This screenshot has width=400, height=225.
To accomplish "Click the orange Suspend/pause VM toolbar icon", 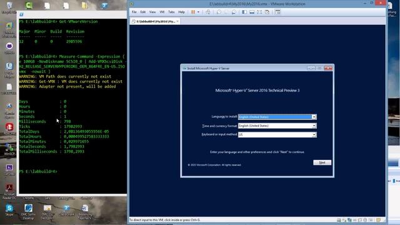I will tap(193, 12).
